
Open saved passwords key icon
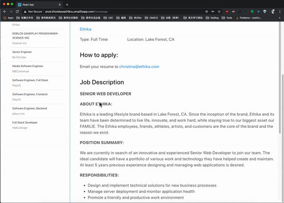click(213, 11)
